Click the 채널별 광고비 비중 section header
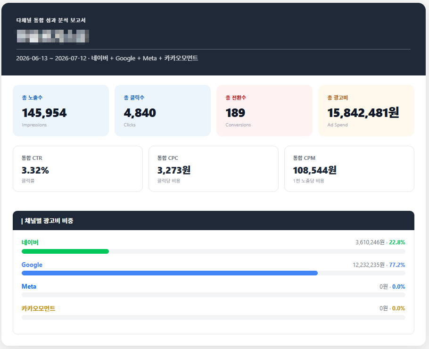 click(214, 221)
